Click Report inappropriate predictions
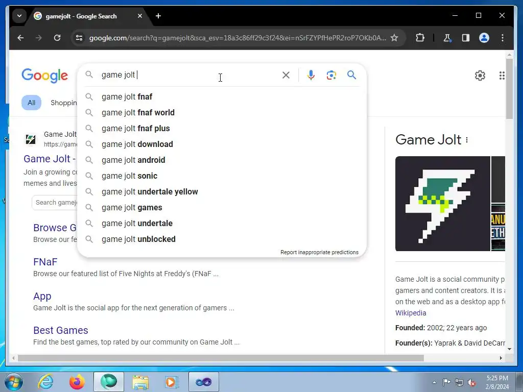This screenshot has width=523, height=392. 319,252
